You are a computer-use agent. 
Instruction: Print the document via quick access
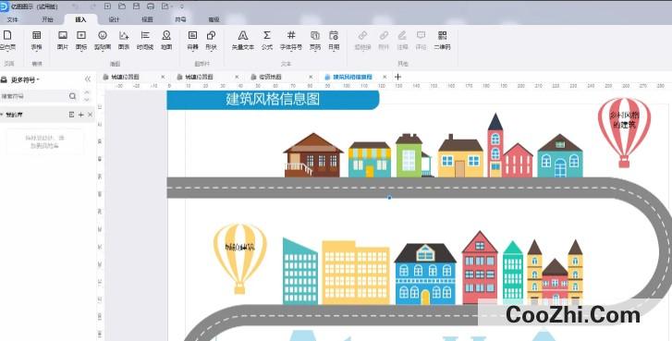pyautogui.click(x=151, y=6)
